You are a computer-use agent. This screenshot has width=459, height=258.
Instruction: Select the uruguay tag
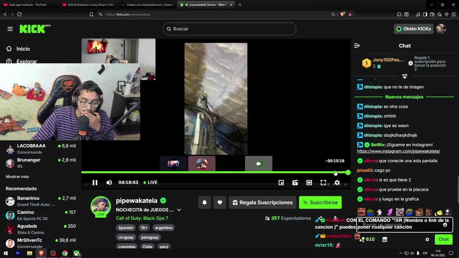(x=126, y=237)
